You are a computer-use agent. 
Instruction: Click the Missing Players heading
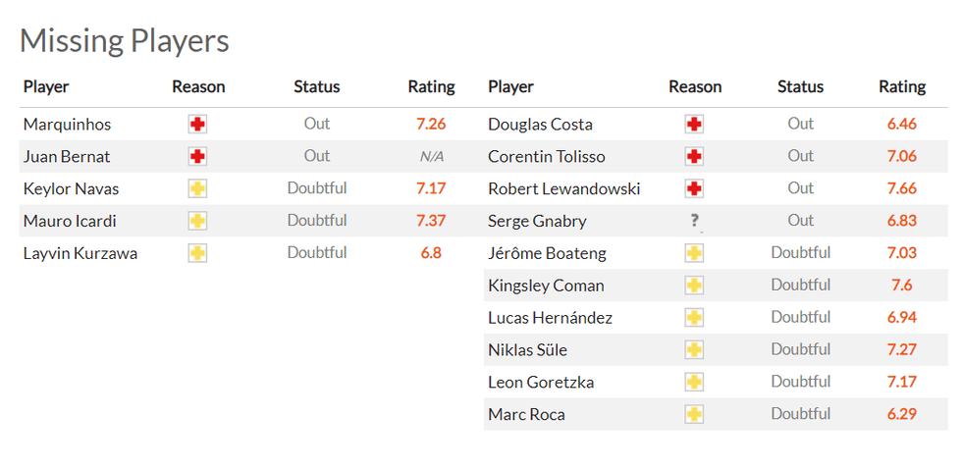click(125, 40)
